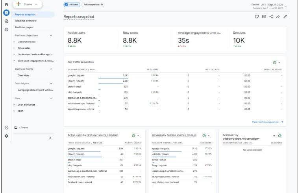Image resolution: width=298 pixels, height=193 pixels.
Task: Open Realtime overview report
Action: tap(26, 21)
